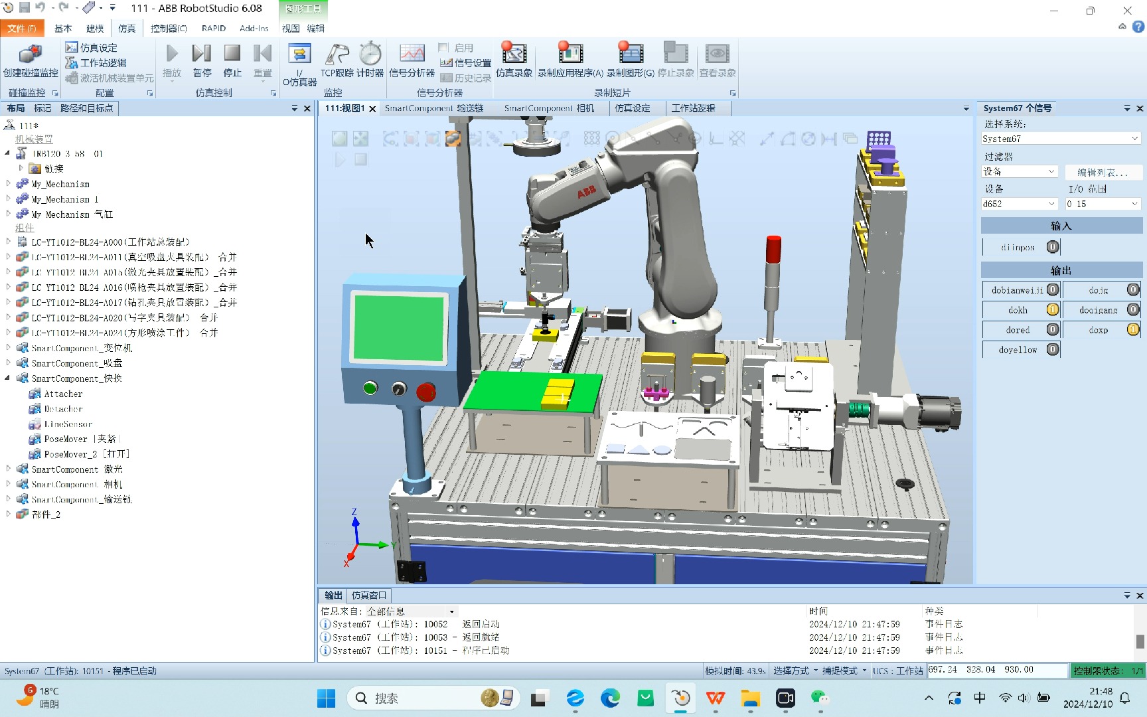
Task: Toggle the doxp output signal off
Action: [x=1133, y=329]
